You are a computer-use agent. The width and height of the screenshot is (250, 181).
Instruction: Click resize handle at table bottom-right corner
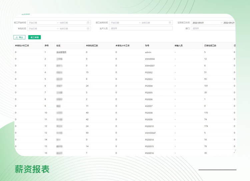234,151
